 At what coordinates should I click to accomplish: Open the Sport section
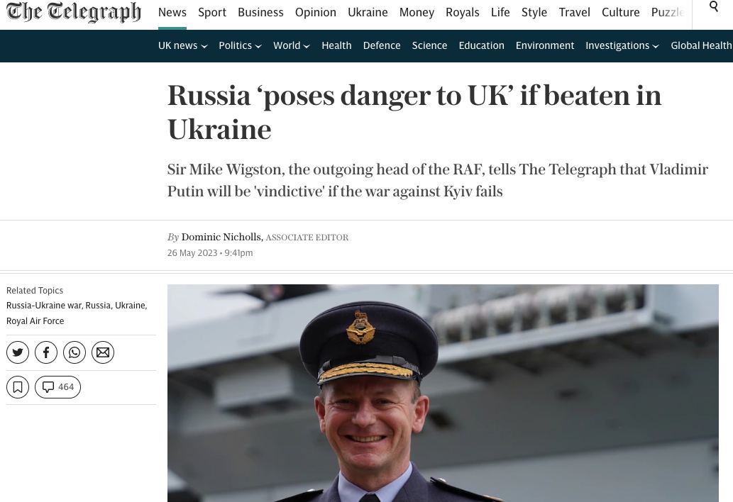click(211, 13)
